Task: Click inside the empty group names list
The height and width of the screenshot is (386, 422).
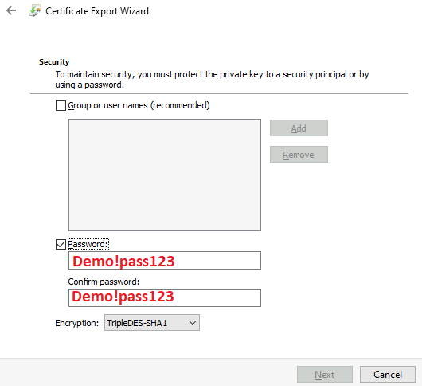Action: point(165,175)
